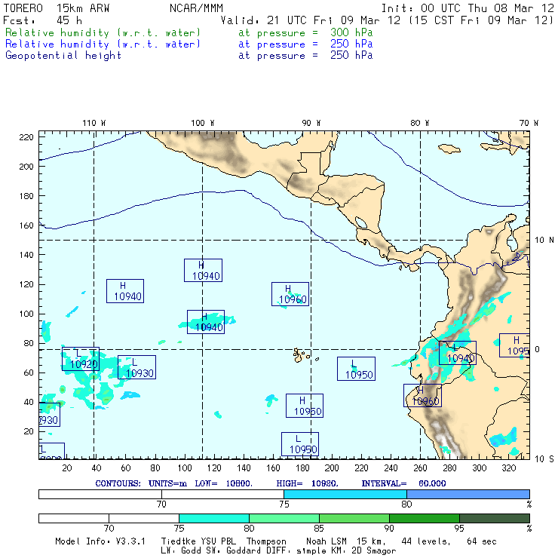Click the '90 W' longitude label
This screenshot has width=558, height=558.
click(x=311, y=123)
